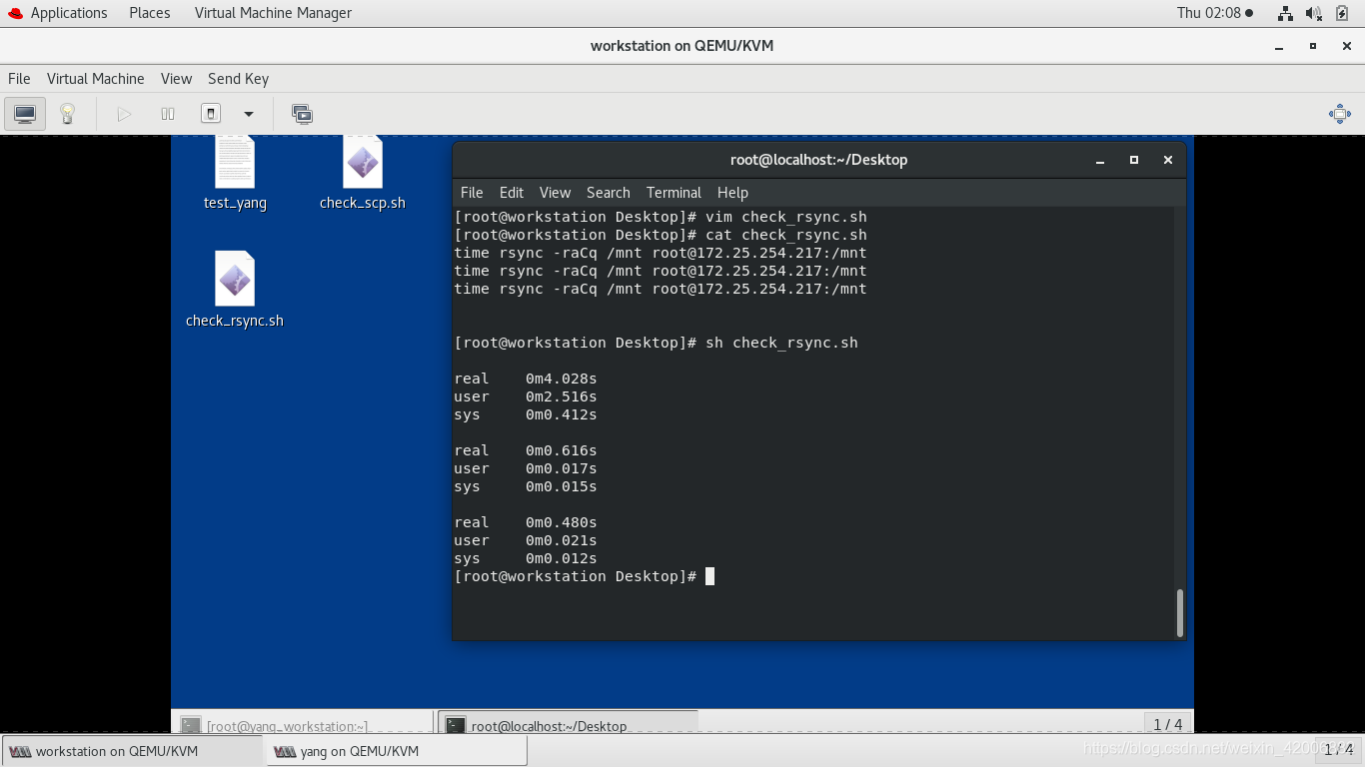Viewport: 1365px width, 767px height.
Task: Pause the virtual machine
Action: click(x=168, y=114)
